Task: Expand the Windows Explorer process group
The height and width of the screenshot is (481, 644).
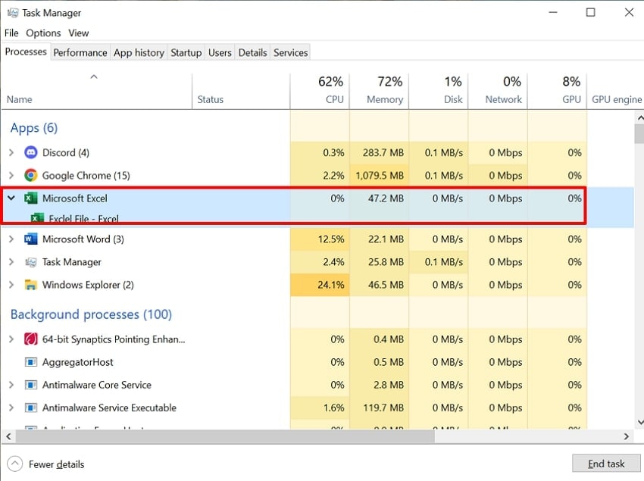Action: (x=11, y=285)
